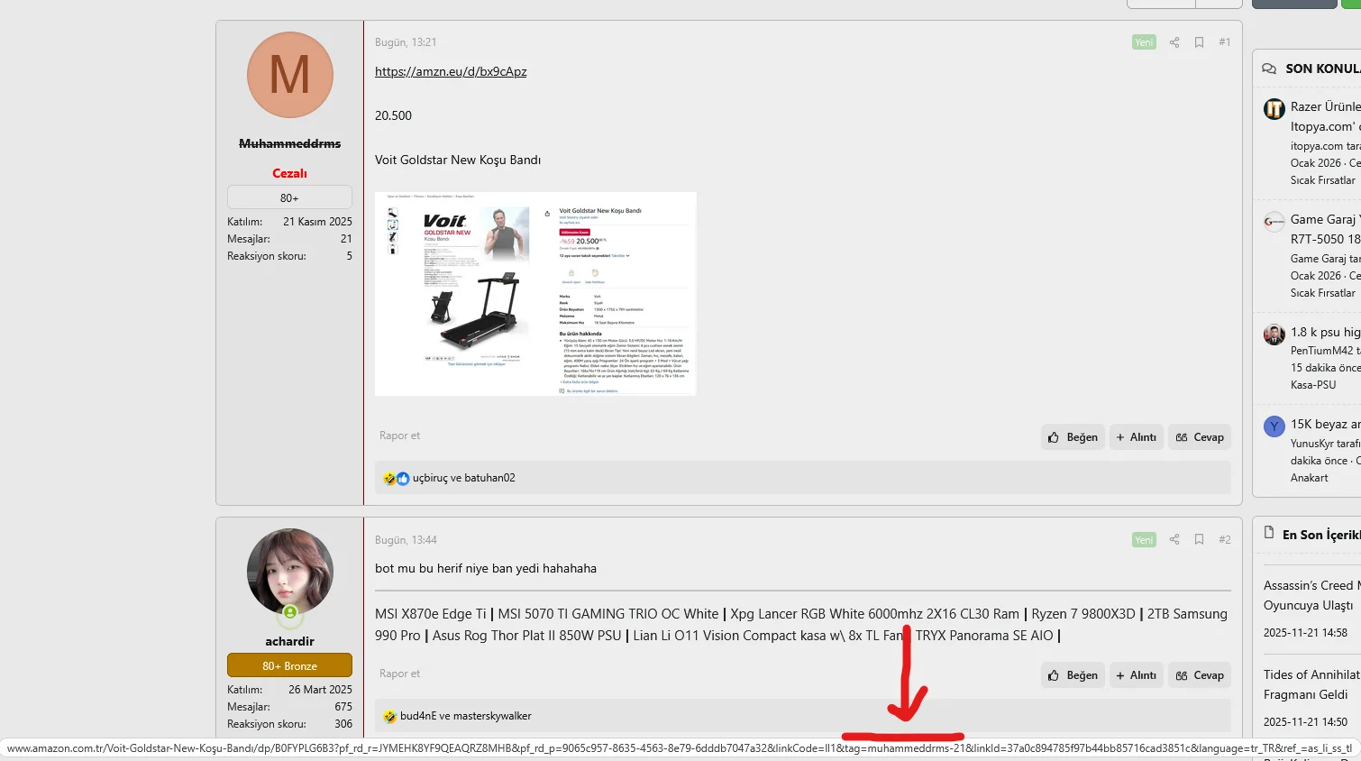Like achardir's post with Beğen
This screenshot has height=761, width=1361.
(1073, 675)
